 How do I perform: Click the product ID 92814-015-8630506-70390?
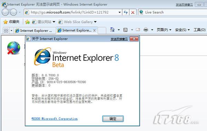66,82
